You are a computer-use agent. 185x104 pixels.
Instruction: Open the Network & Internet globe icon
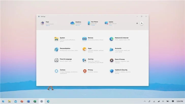111,39
